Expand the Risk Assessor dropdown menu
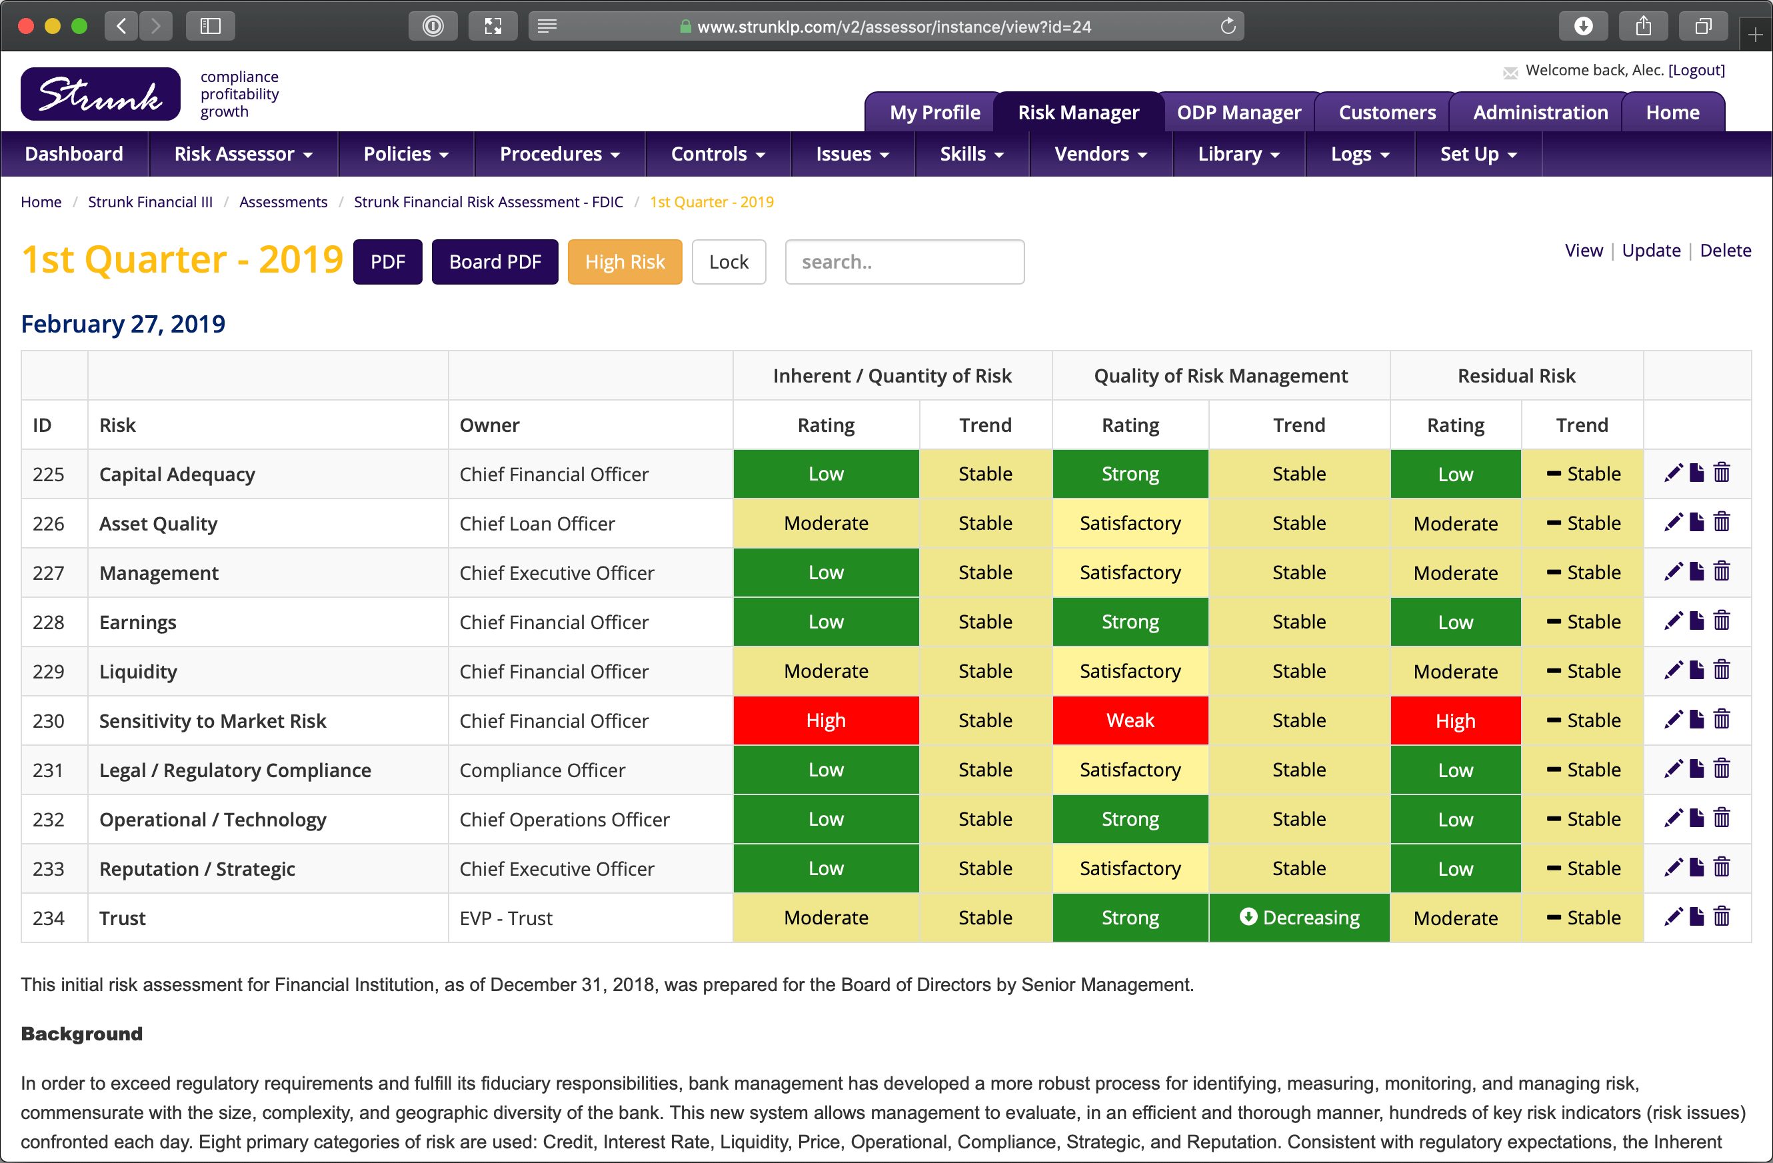The height and width of the screenshot is (1163, 1773). click(x=243, y=153)
